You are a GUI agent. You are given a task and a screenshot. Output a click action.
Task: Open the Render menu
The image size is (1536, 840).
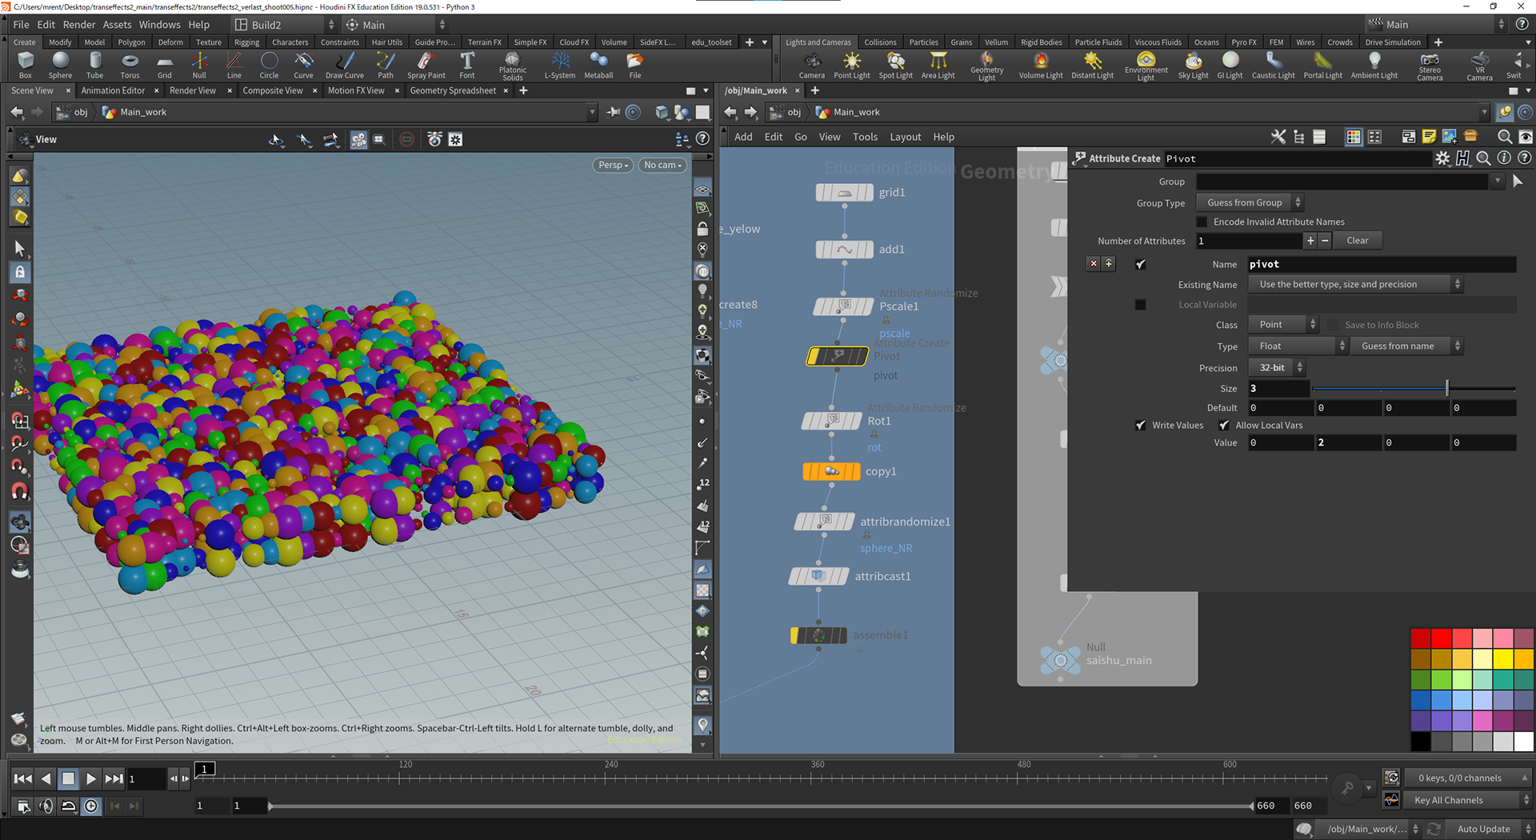click(79, 25)
